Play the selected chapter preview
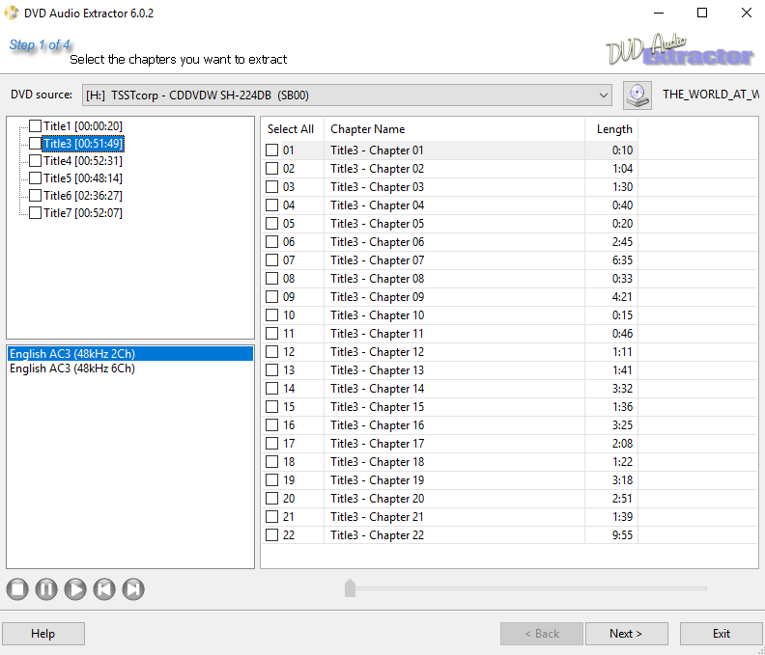This screenshot has width=765, height=655. pyautogui.click(x=75, y=588)
